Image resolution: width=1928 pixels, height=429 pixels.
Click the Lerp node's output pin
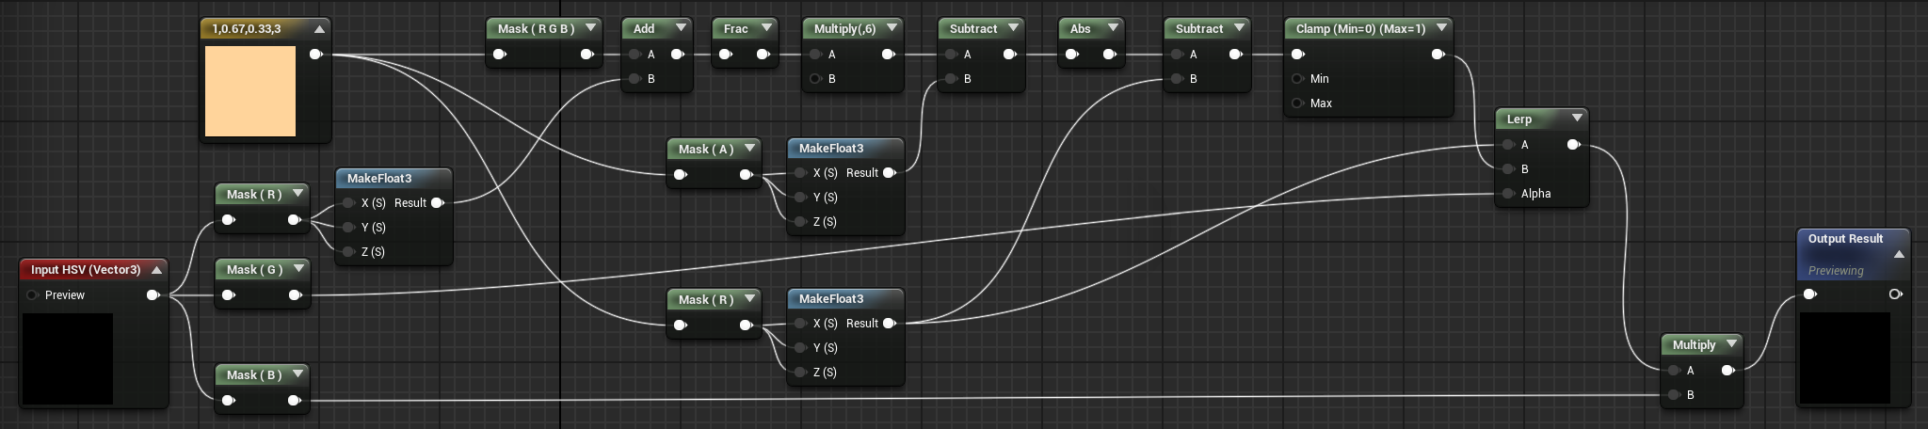tap(1574, 145)
